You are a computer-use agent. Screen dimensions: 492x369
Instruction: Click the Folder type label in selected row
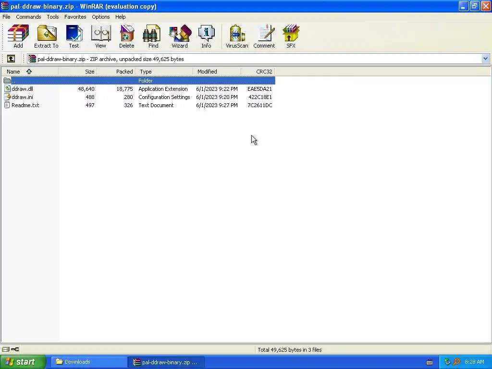point(146,81)
